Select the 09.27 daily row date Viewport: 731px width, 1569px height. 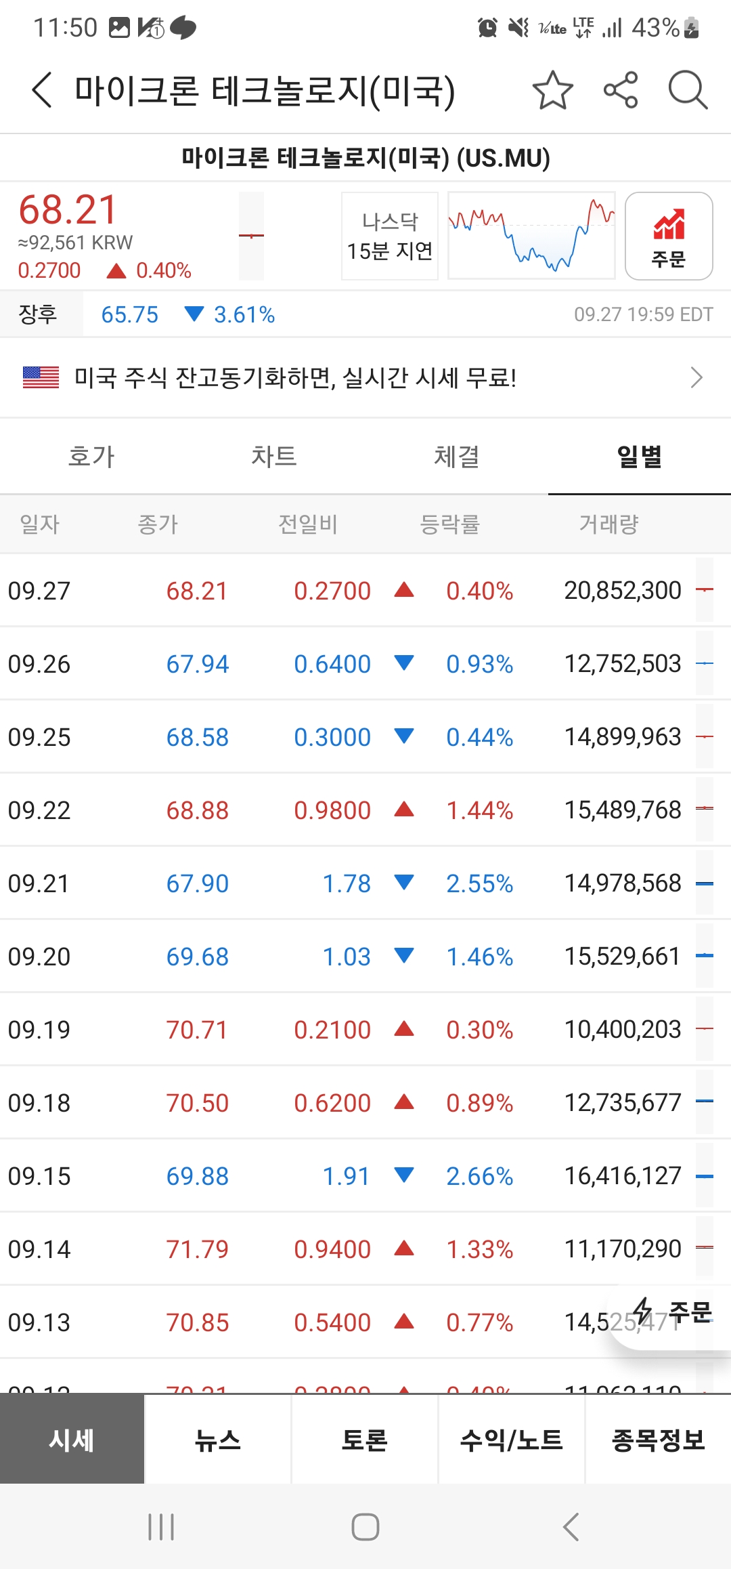39,591
